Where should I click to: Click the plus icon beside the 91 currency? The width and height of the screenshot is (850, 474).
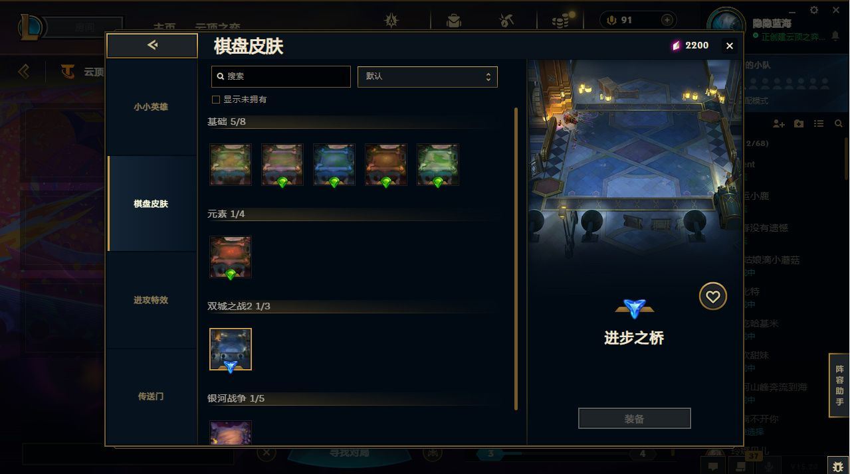667,20
